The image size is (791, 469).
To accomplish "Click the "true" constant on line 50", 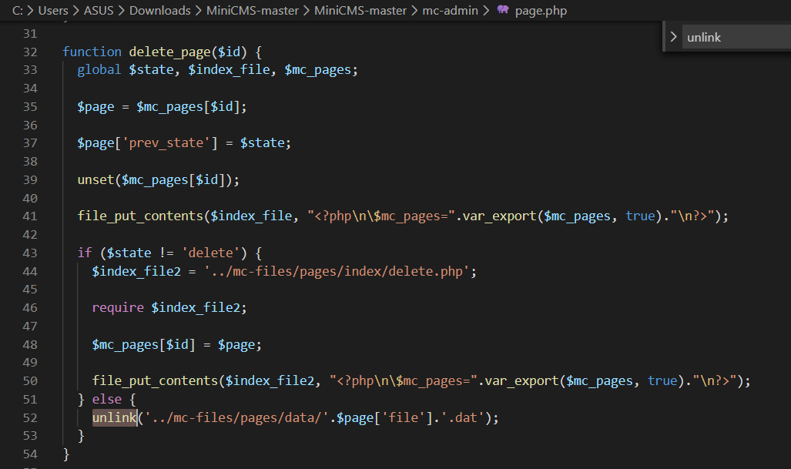I will click(662, 380).
